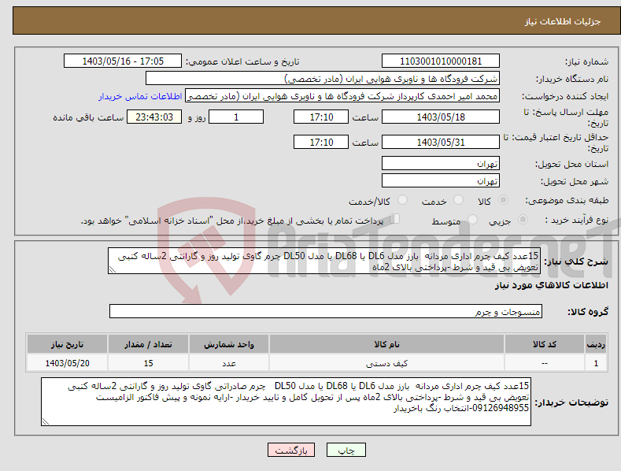
Task: Open اطلاعات تماس خریدار link
Action: [x=140, y=96]
